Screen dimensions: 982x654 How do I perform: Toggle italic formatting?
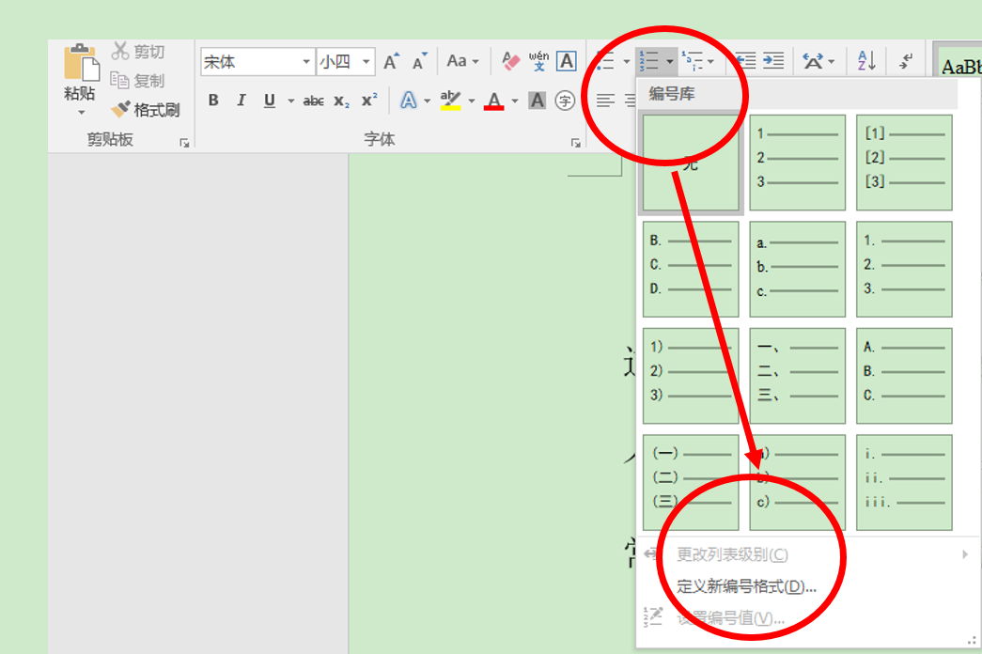[x=242, y=101]
